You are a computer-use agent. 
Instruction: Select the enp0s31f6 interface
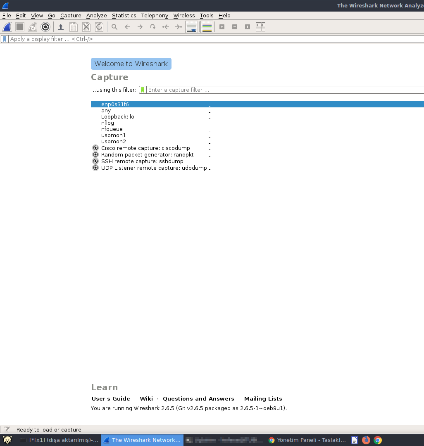[x=257, y=104]
